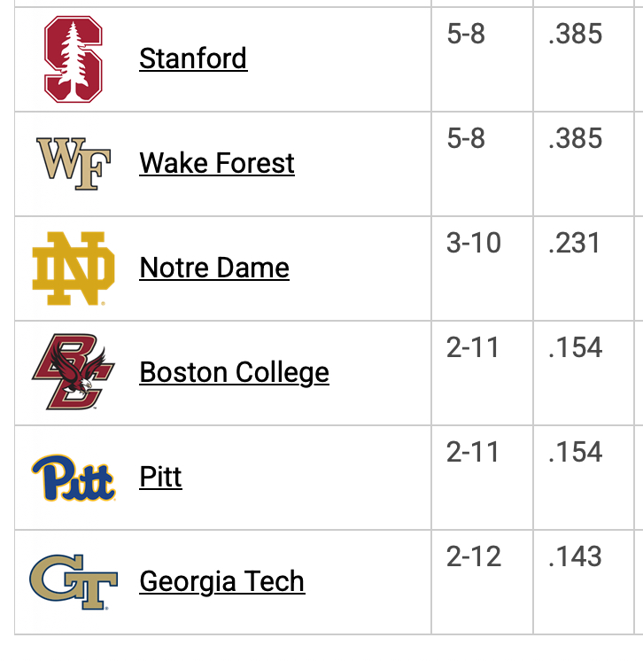Click Stanford's 5-8 record cell
643x661 pixels.
(466, 35)
